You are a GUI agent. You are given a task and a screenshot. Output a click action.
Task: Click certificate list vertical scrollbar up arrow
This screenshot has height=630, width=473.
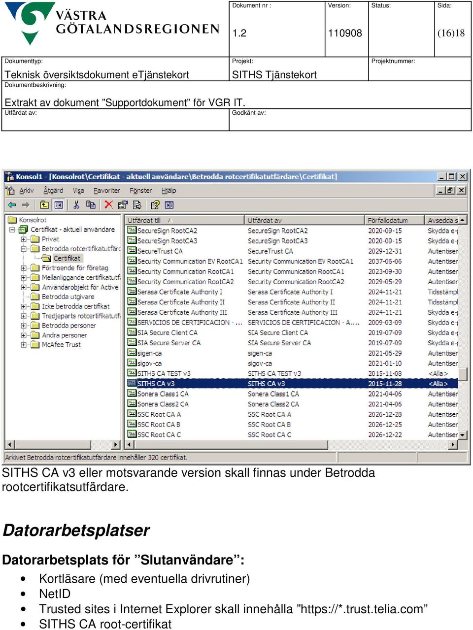(462, 220)
